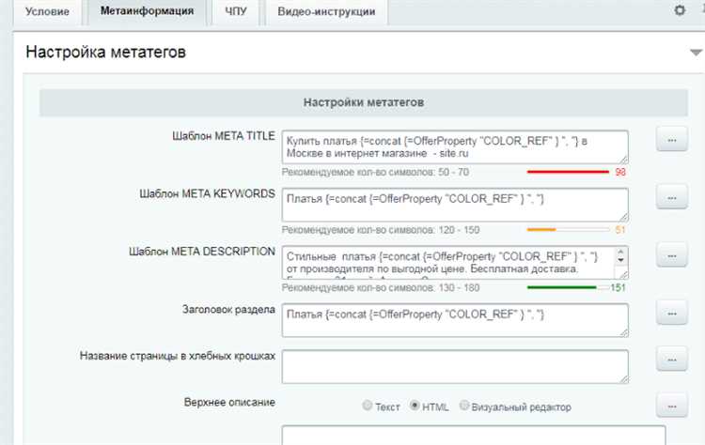Image resolution: width=705 pixels, height=445 pixels.
Task: Open ellipsis button for хлебных крошках field
Action: [672, 360]
